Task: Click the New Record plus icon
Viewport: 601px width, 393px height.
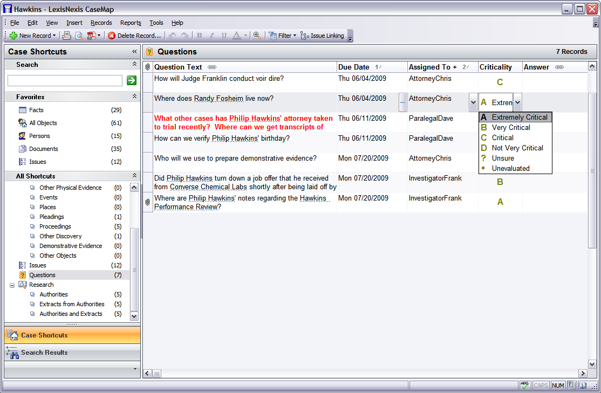Action: [13, 36]
